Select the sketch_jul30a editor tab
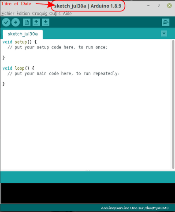This screenshot has height=212, width=175. tap(22, 34)
